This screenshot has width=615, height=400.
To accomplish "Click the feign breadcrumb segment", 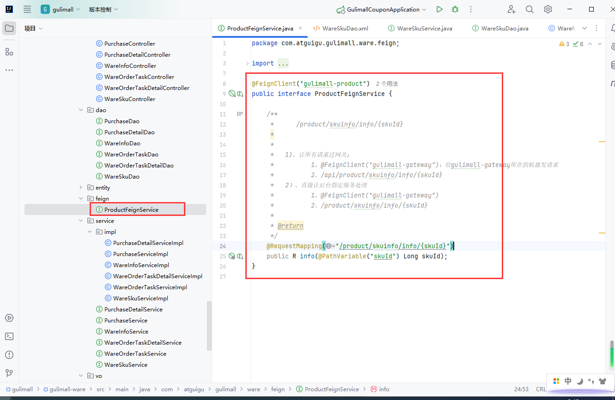I will (278, 389).
